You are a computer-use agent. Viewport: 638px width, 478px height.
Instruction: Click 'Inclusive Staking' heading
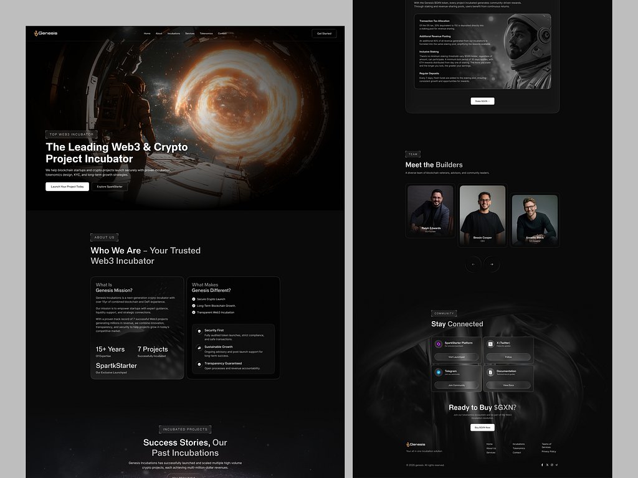point(429,52)
